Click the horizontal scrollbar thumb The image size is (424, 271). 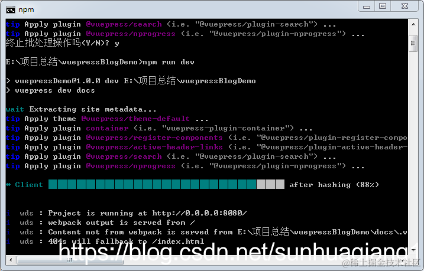[70, 260]
